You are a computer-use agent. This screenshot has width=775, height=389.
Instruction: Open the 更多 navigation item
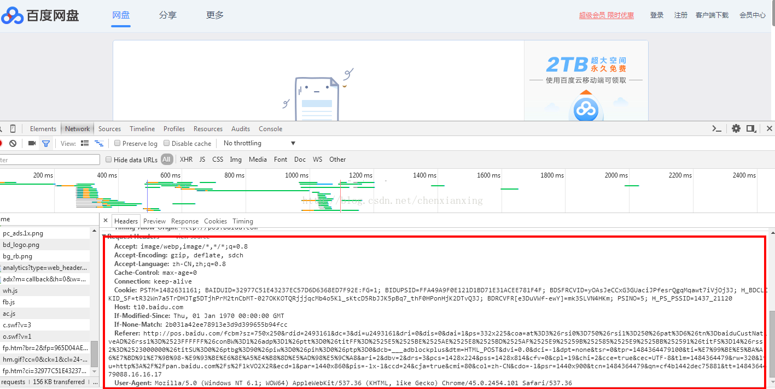click(215, 15)
